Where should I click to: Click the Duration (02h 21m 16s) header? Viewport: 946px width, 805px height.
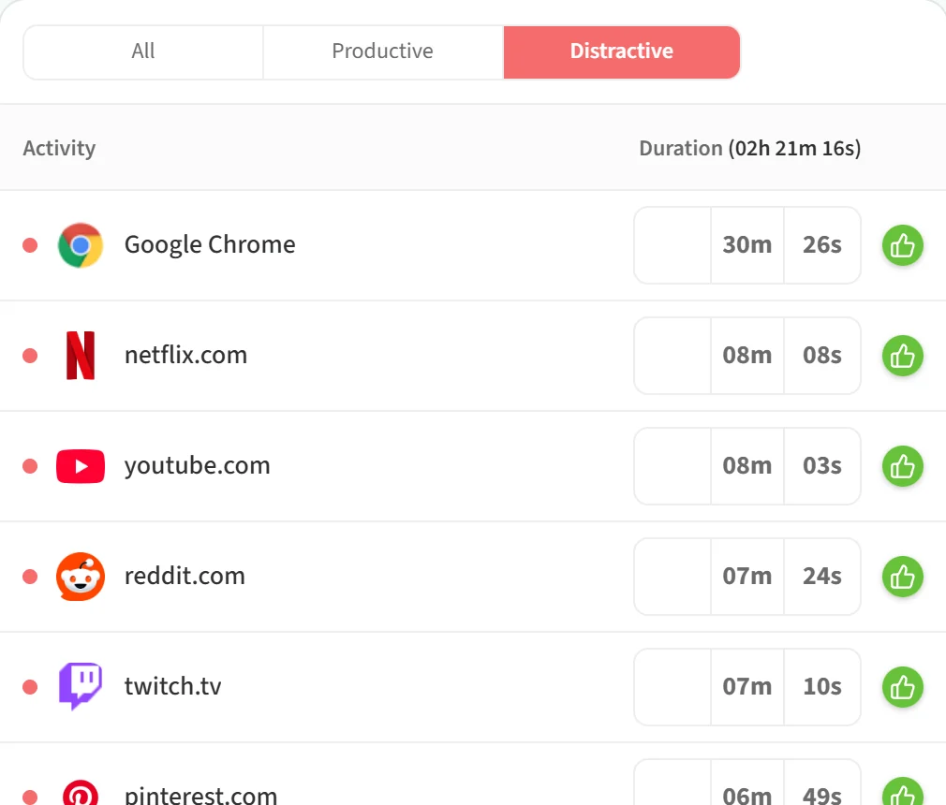pos(750,148)
